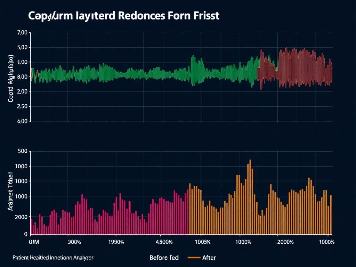Click the red waveform in upper chart
This screenshot has height=267, width=356.
(296, 68)
